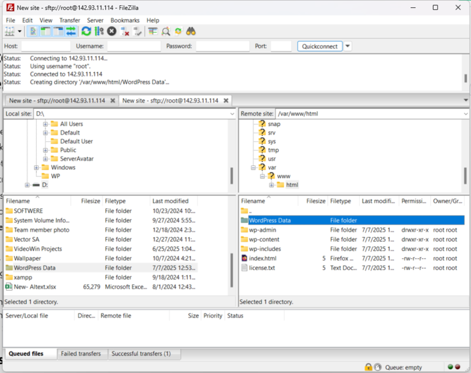471x373 pixels.
Task: Open the Bookmarks menu
Action: tap(125, 20)
